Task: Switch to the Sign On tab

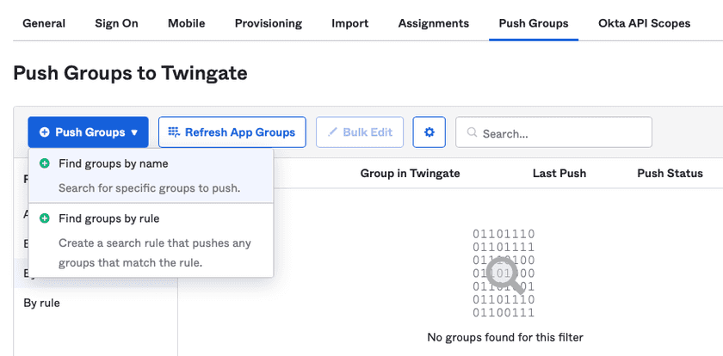Action: tap(116, 23)
